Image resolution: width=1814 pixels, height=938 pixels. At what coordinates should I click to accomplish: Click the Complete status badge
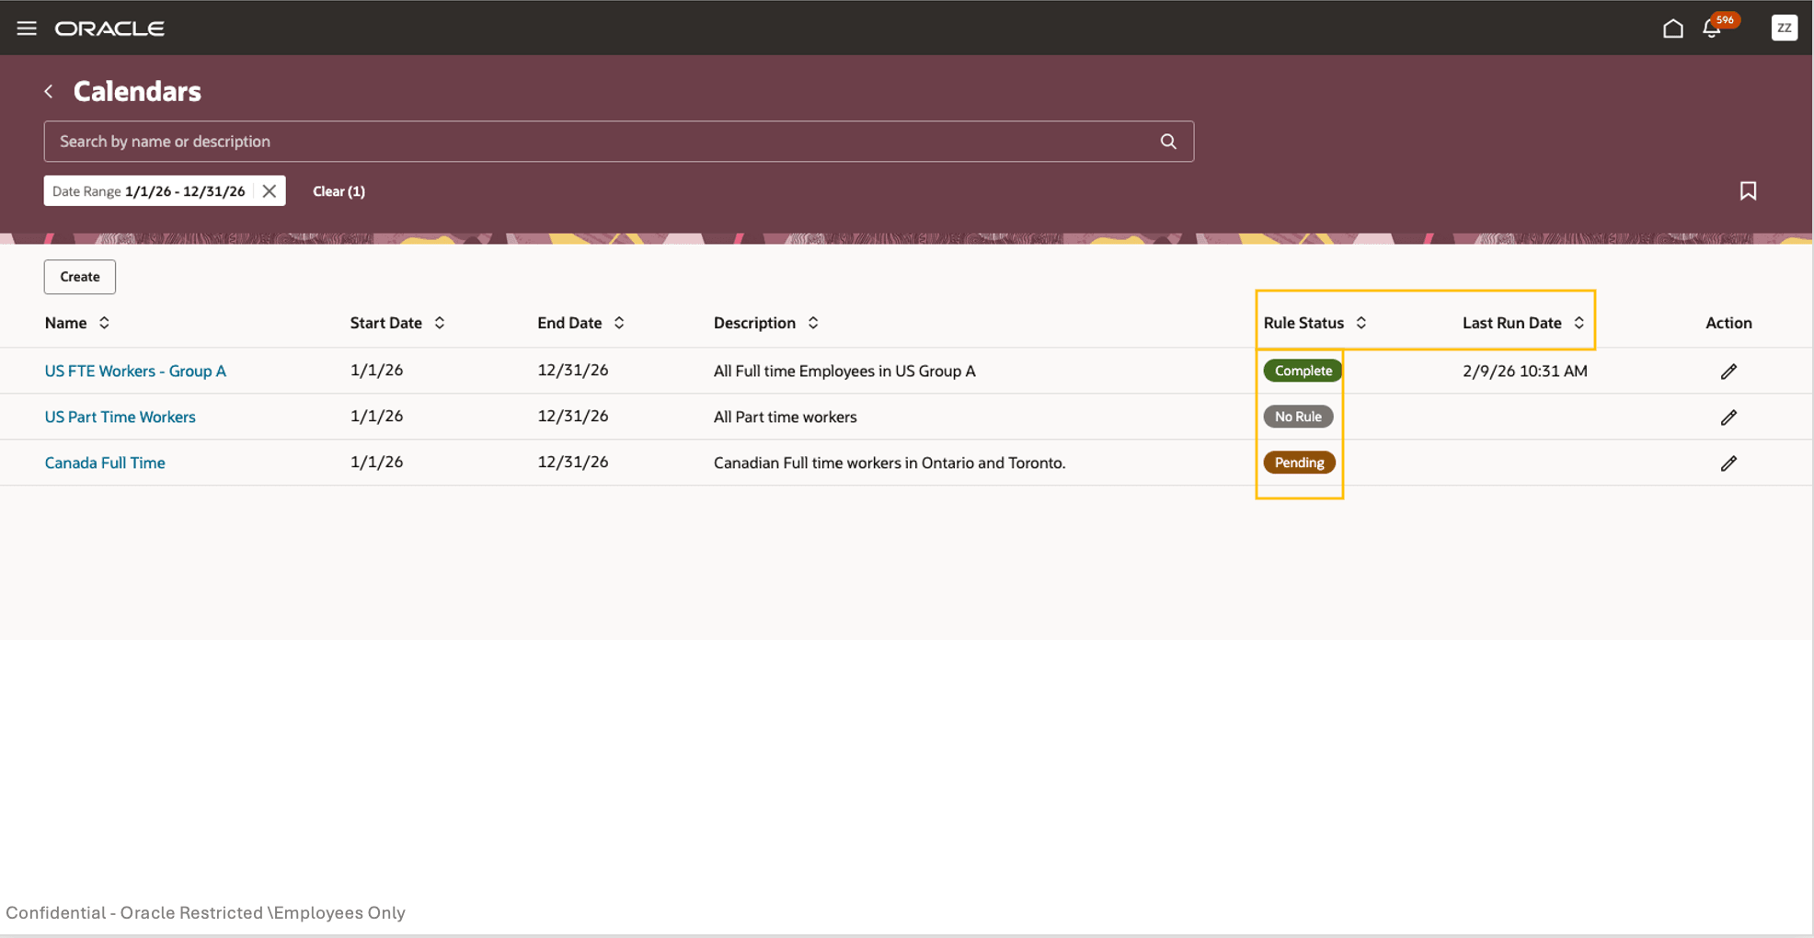tap(1303, 371)
